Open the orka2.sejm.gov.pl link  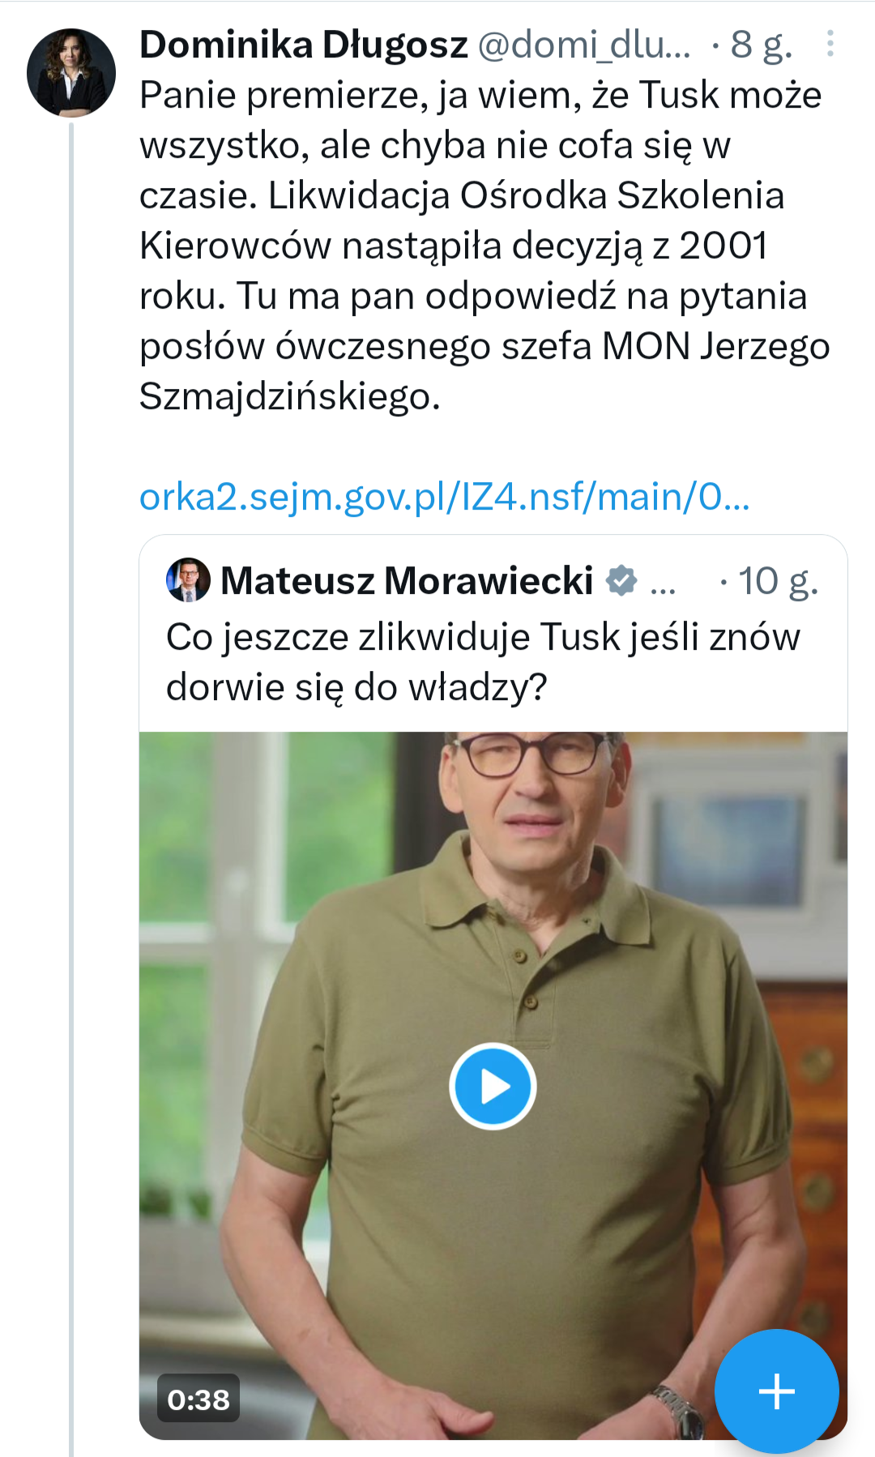pyautogui.click(x=444, y=497)
